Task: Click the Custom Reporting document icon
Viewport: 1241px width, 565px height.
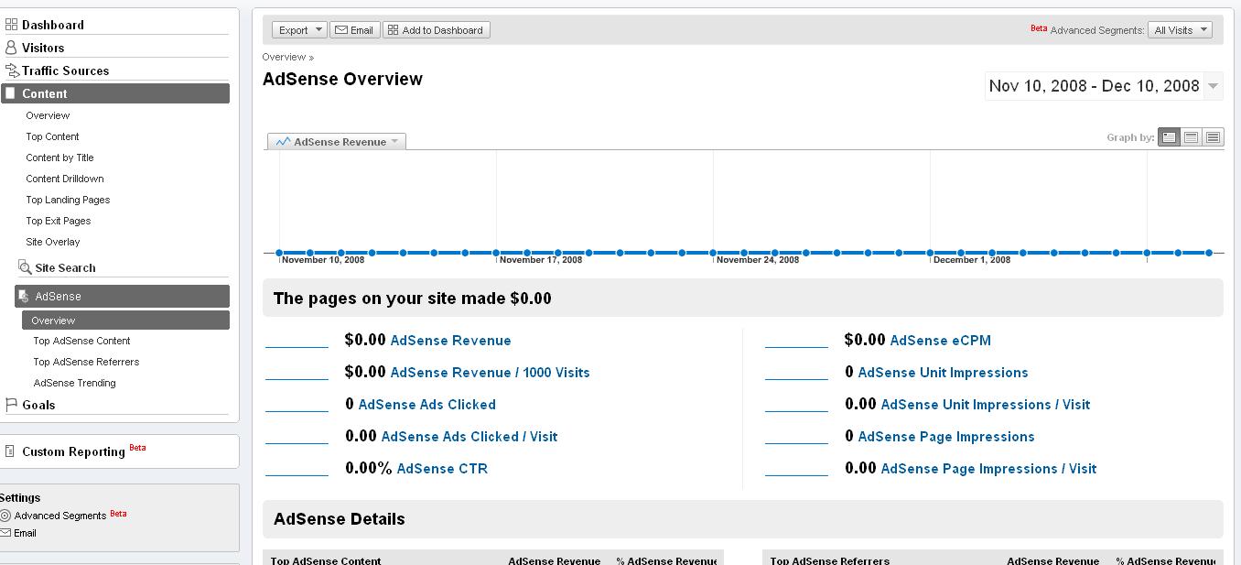Action: (x=10, y=451)
